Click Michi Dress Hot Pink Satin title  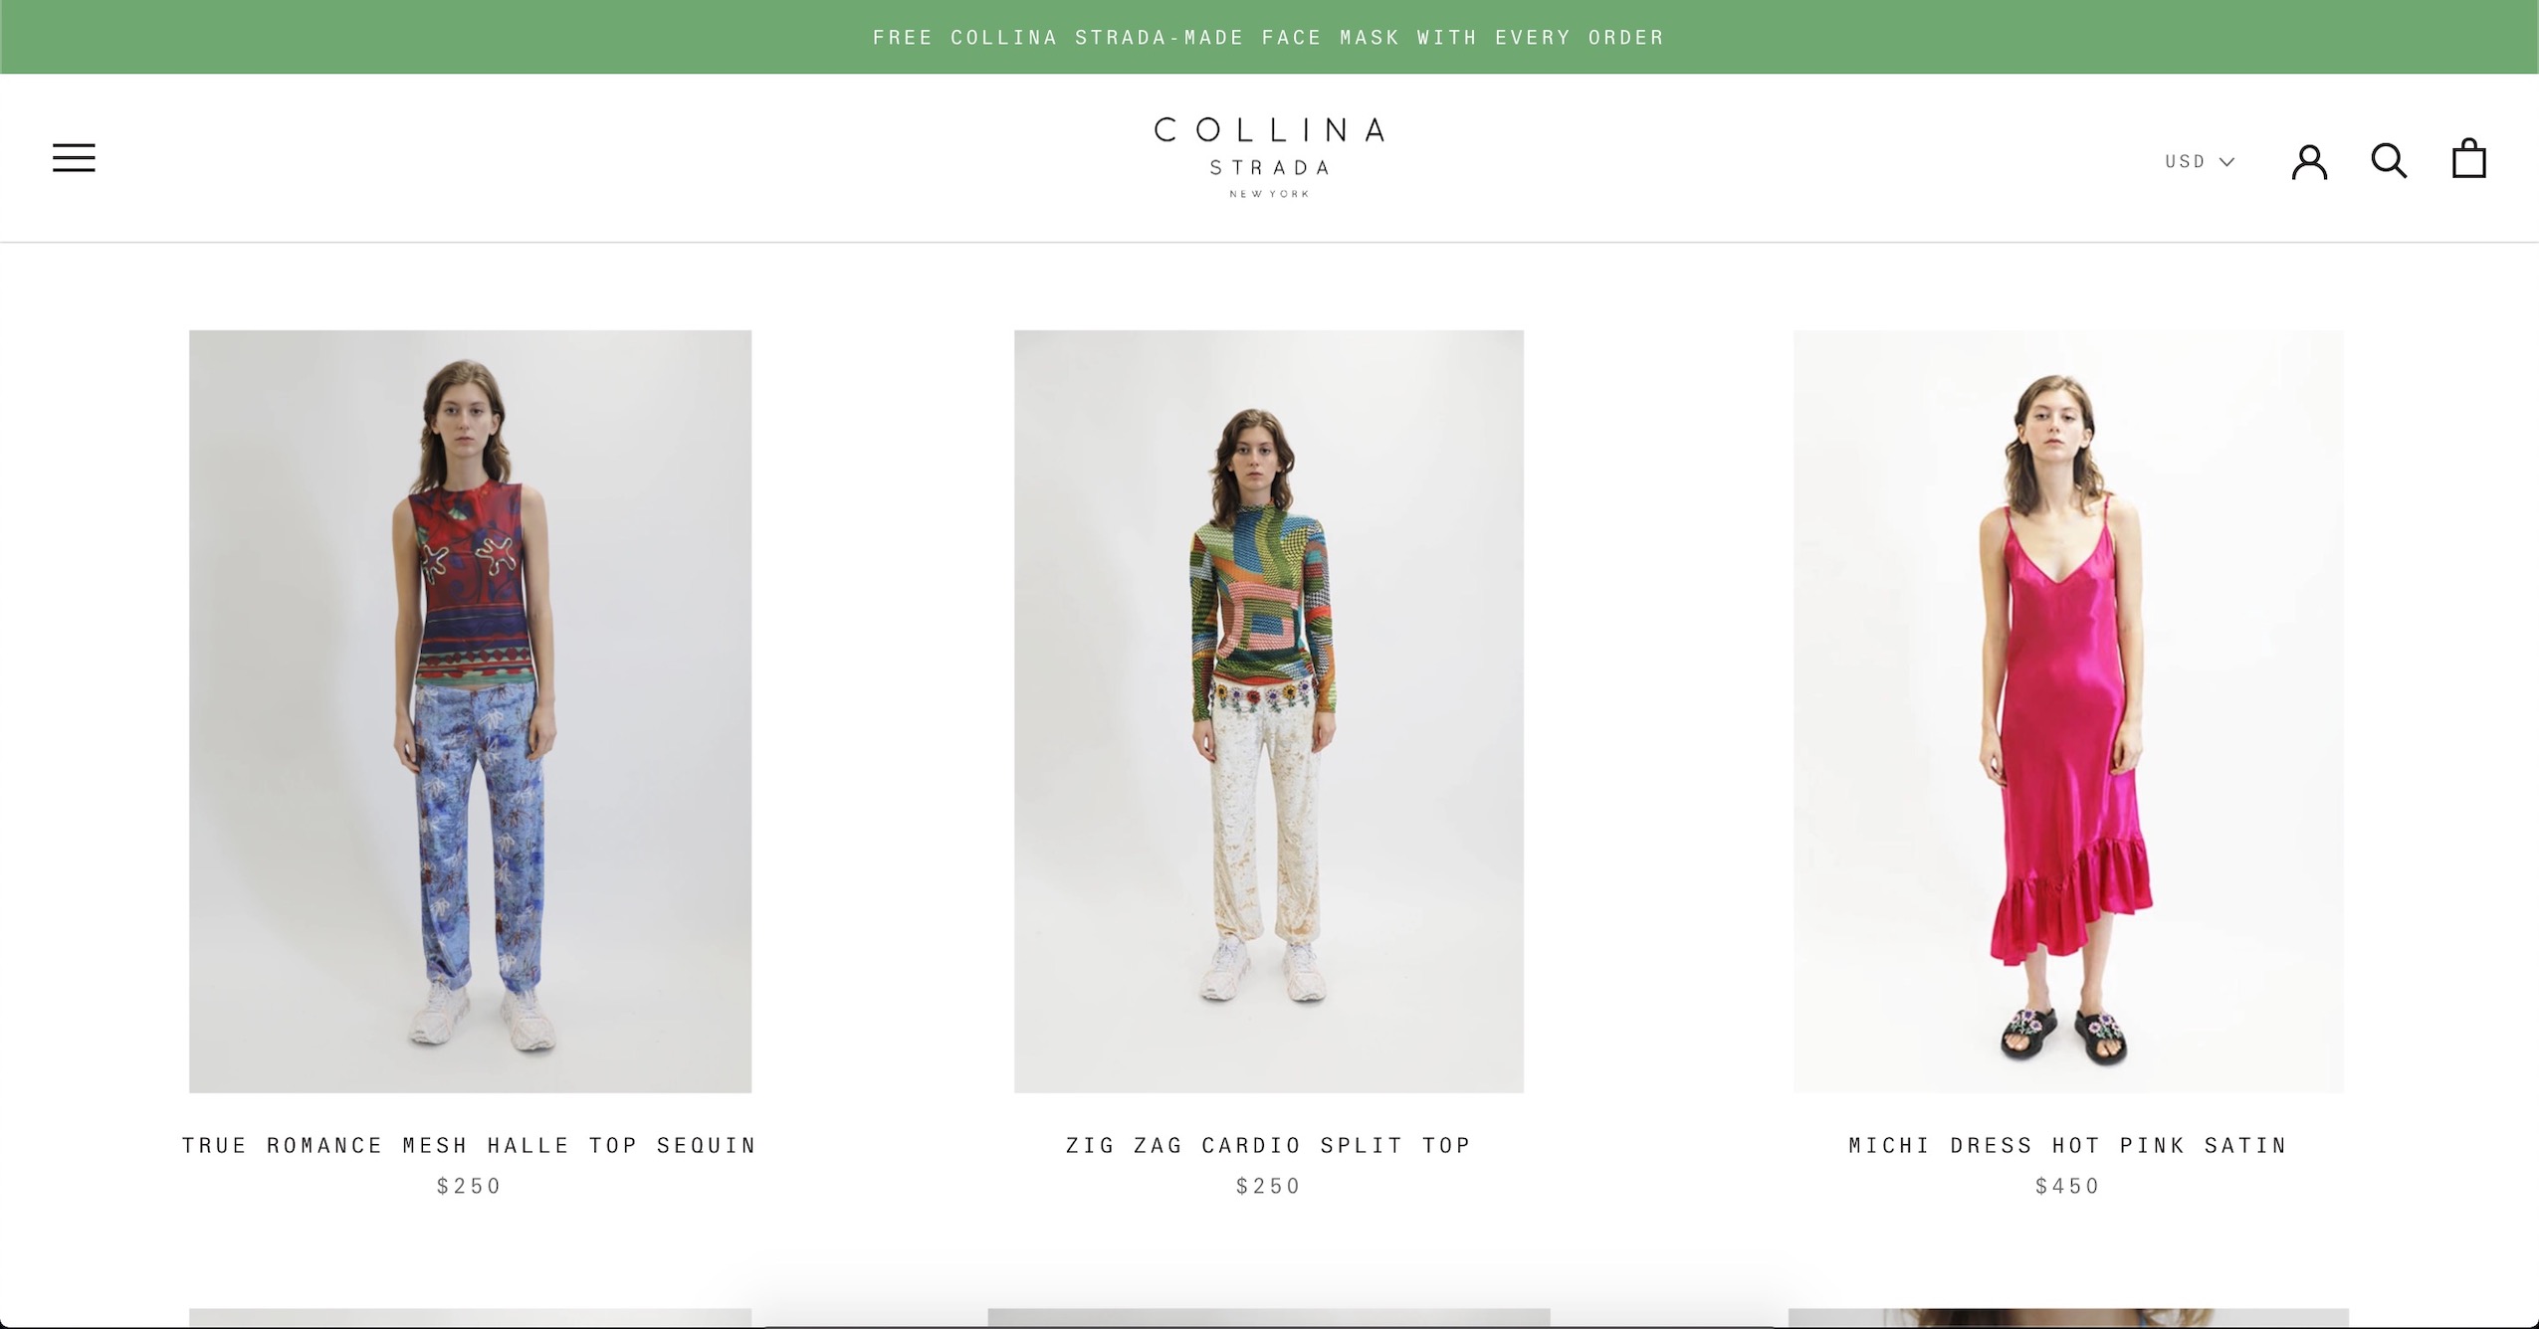(2068, 1145)
